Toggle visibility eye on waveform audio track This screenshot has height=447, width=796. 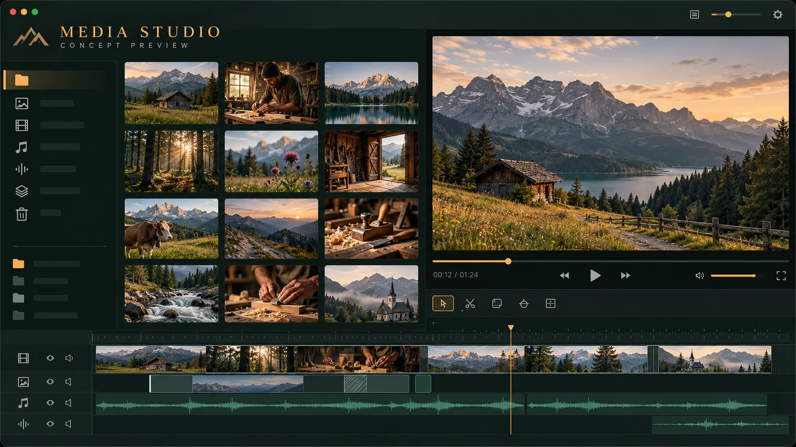coord(50,424)
